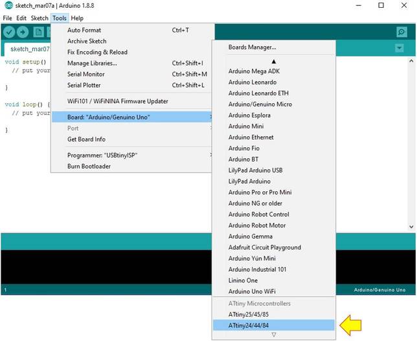Pick Arduino NG or older

274,203
